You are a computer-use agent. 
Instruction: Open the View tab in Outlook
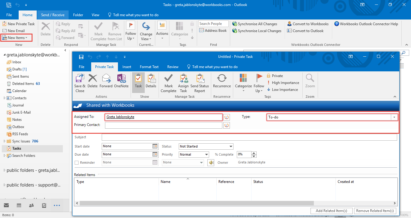click(x=95, y=15)
